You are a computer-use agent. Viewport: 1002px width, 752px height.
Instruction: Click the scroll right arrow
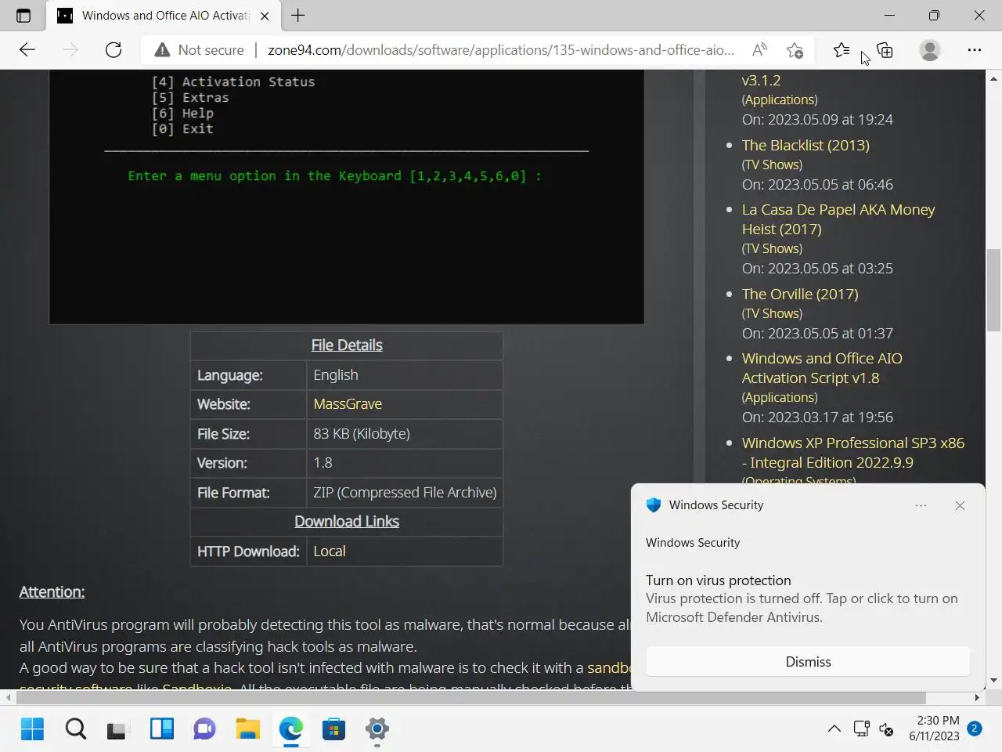tap(977, 697)
